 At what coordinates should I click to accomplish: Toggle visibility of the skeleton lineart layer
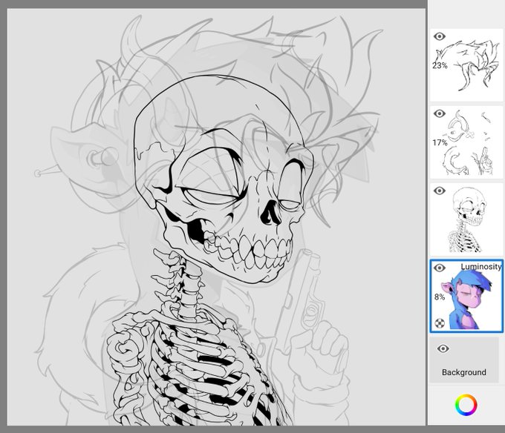point(440,191)
